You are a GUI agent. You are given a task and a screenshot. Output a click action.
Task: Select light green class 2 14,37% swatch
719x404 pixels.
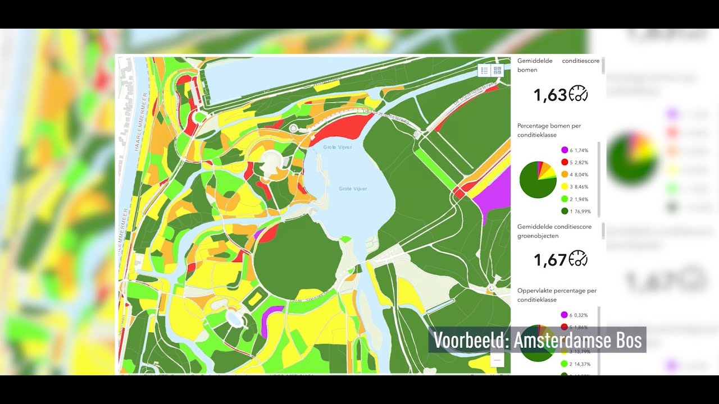pos(565,364)
